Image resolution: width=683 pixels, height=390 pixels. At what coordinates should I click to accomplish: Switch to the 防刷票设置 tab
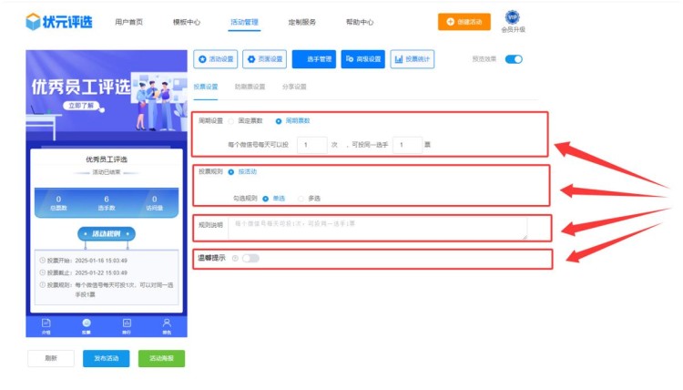[x=250, y=87]
